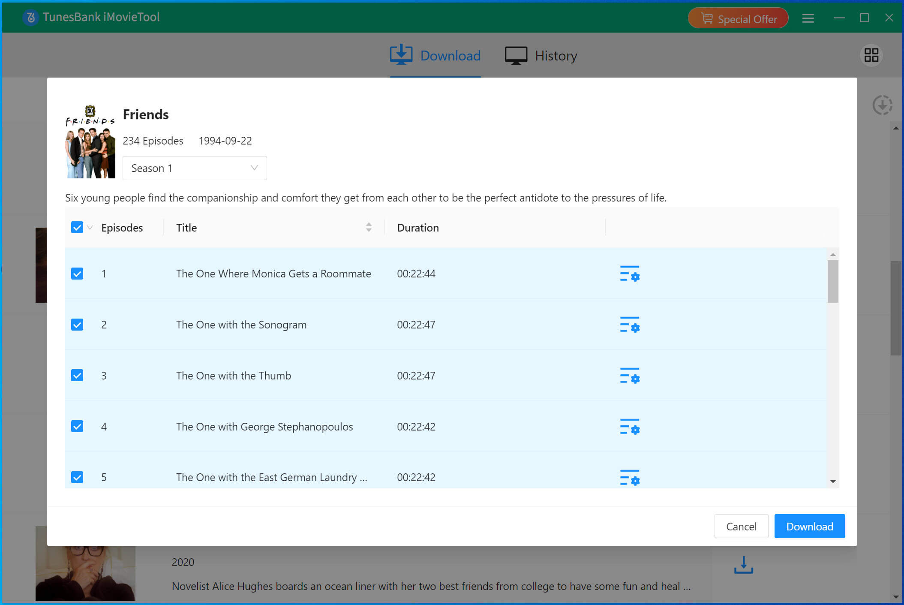This screenshot has height=605, width=904.
Task: Select title The One Where Monica Gets a Roommate
Action: [273, 274]
